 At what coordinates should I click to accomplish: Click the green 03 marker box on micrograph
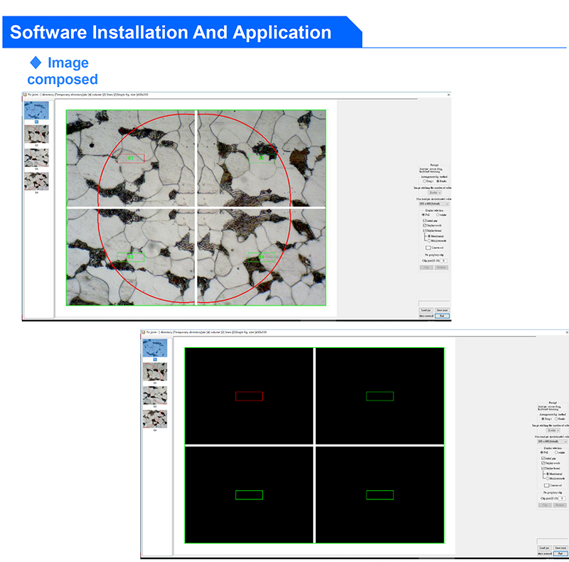pos(131,257)
